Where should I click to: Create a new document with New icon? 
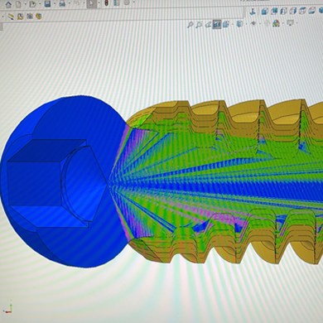click(x=18, y=4)
